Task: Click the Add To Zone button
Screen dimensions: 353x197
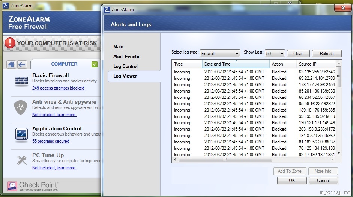Action: 290,171
